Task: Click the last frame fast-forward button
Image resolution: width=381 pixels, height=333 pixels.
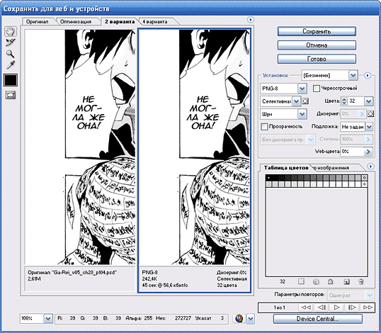Action: [x=368, y=307]
